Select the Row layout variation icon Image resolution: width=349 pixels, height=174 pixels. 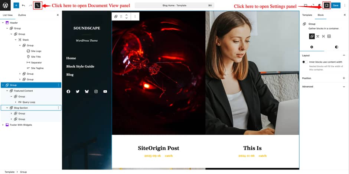pyautogui.click(x=317, y=36)
